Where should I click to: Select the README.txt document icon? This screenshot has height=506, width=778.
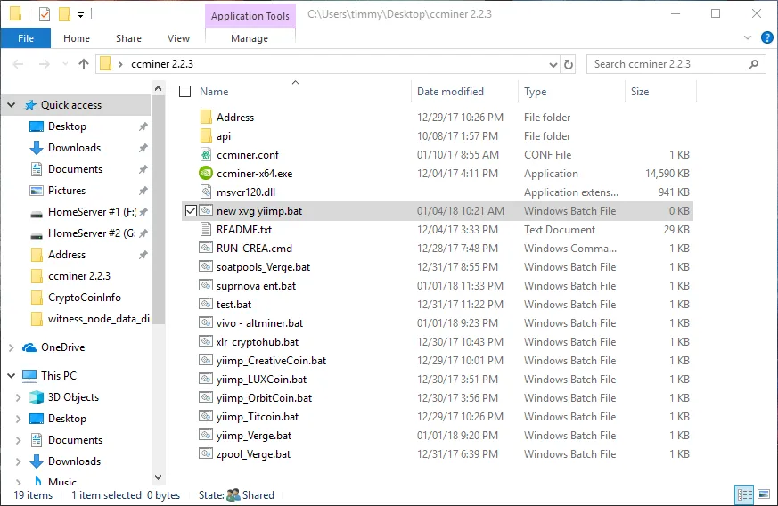click(206, 229)
